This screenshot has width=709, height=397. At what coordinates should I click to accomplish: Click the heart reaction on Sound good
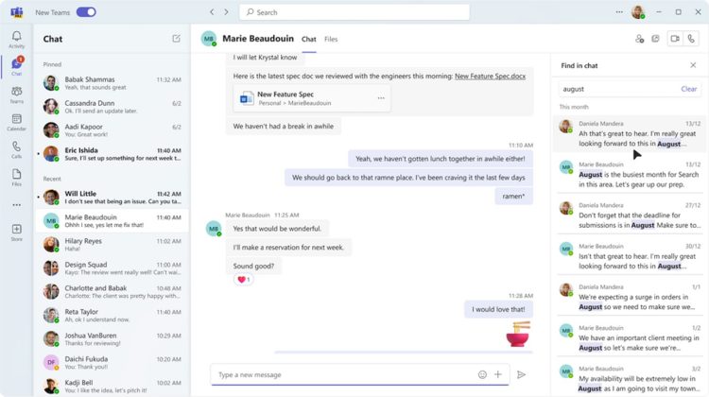244,280
